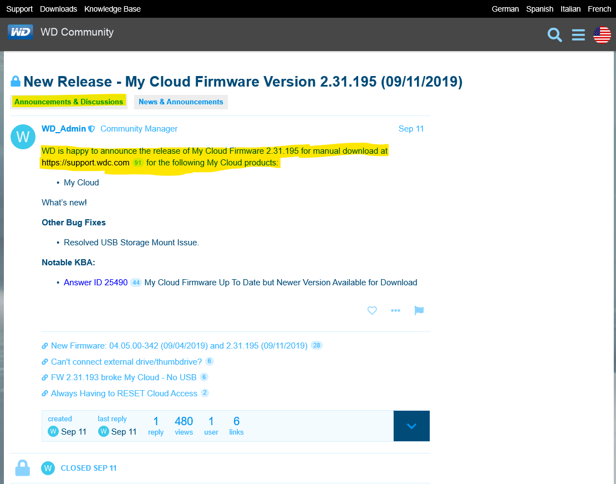
Task: Click the avatar next to CLOSED SEP 11
Action: point(48,468)
